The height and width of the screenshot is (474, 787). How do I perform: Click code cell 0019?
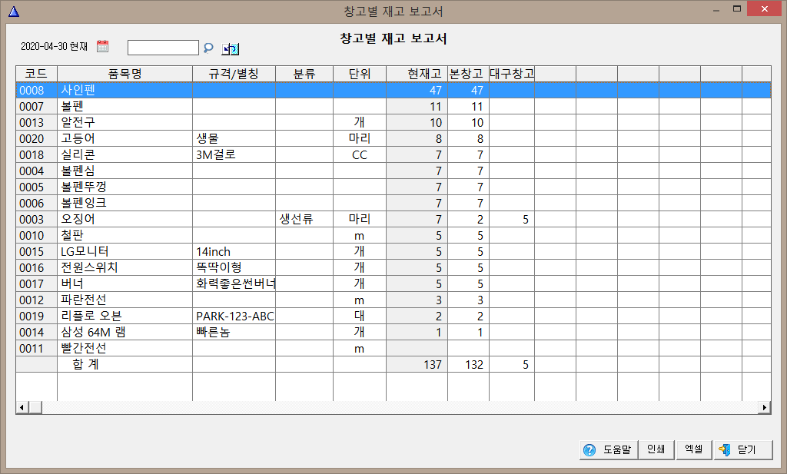36,316
